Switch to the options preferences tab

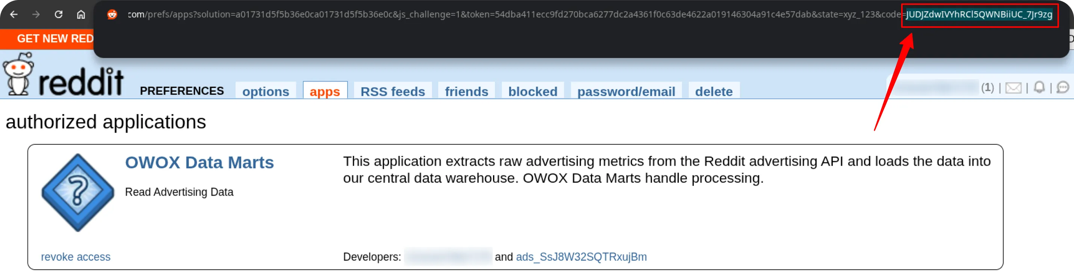pos(266,91)
